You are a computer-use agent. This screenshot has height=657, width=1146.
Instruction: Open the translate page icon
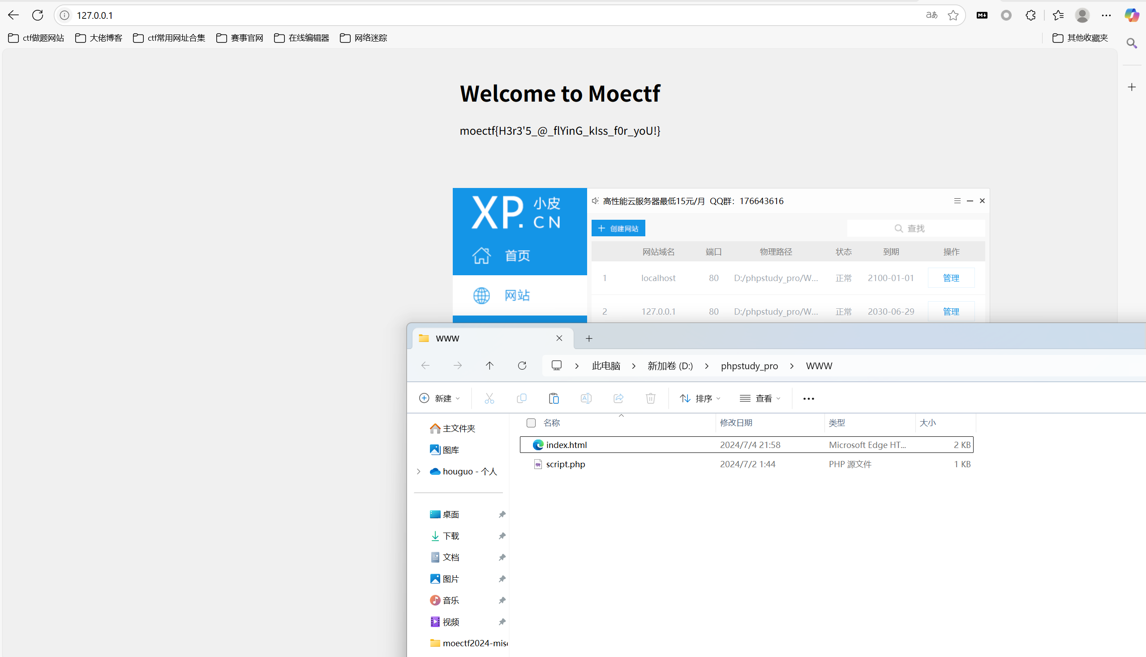coord(931,15)
